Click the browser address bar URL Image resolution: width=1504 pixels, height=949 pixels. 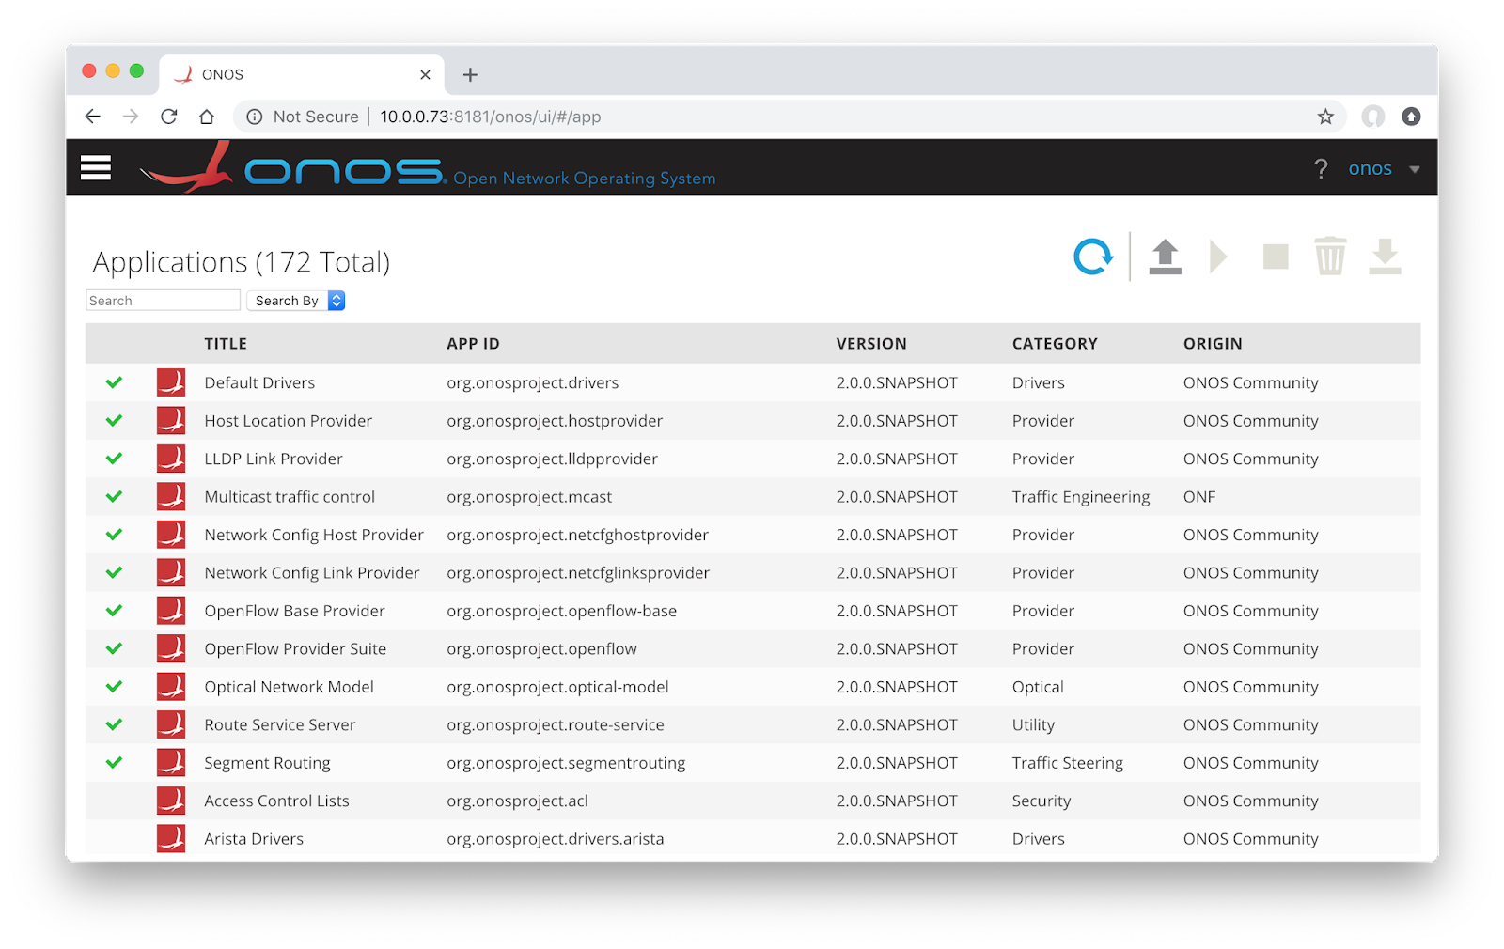tap(491, 117)
